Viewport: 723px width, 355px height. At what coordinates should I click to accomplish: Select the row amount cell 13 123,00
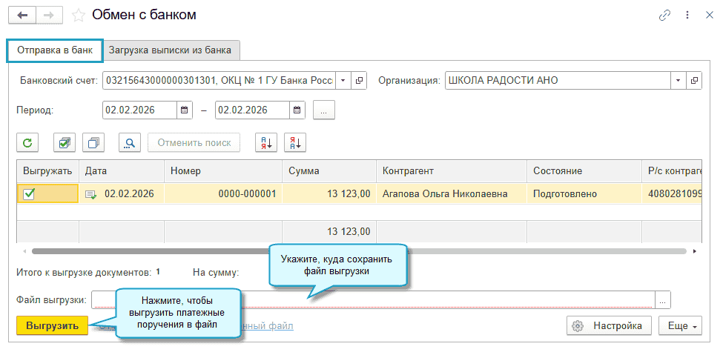(329, 193)
